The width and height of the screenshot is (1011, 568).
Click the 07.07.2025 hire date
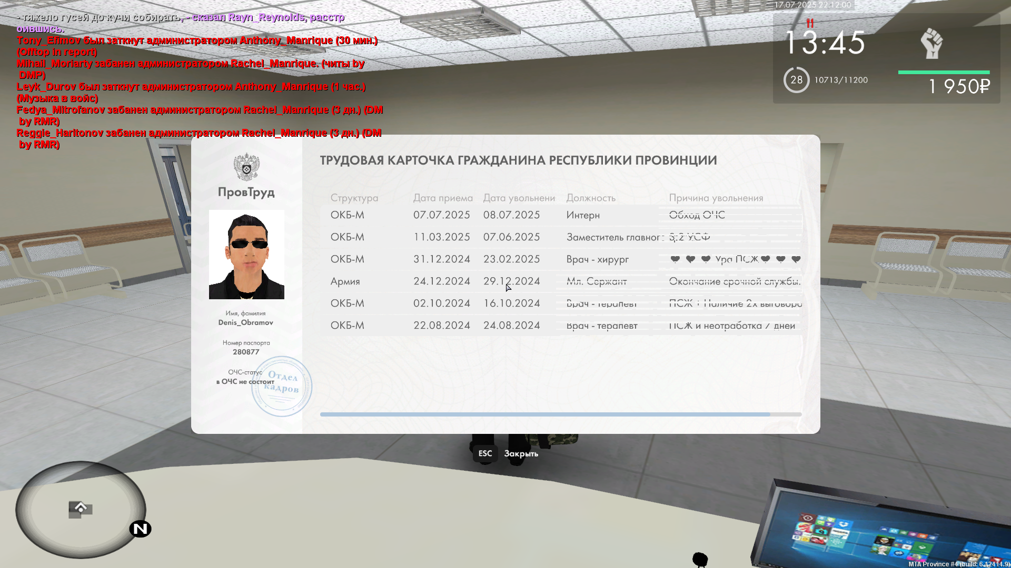click(441, 215)
